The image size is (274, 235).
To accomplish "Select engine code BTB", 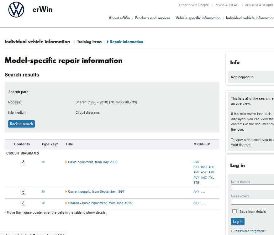I will tap(196, 182).
